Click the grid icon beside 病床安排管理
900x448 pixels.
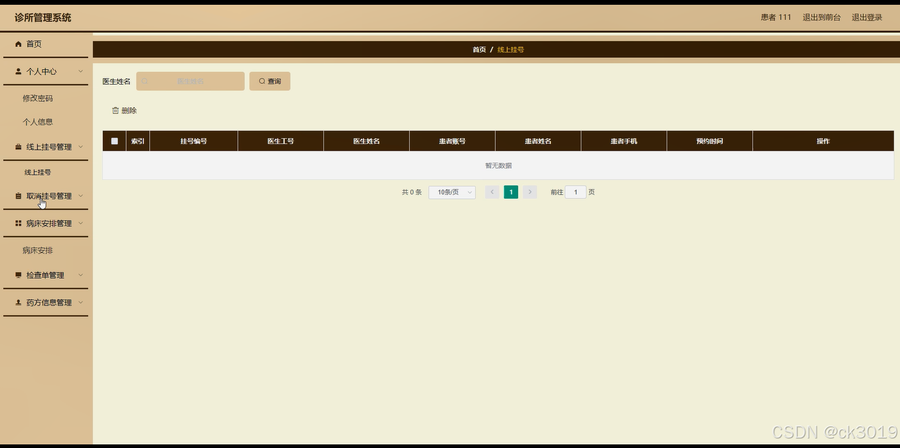[18, 223]
